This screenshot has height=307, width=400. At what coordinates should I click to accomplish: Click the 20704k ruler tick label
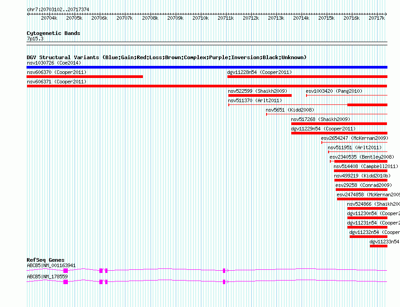(49, 18)
